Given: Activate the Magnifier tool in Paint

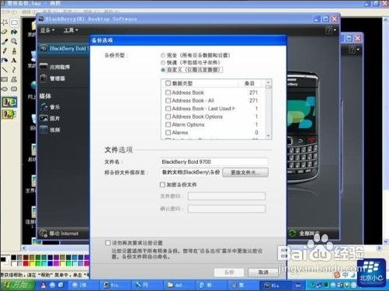Looking at the screenshot, I should (14, 41).
